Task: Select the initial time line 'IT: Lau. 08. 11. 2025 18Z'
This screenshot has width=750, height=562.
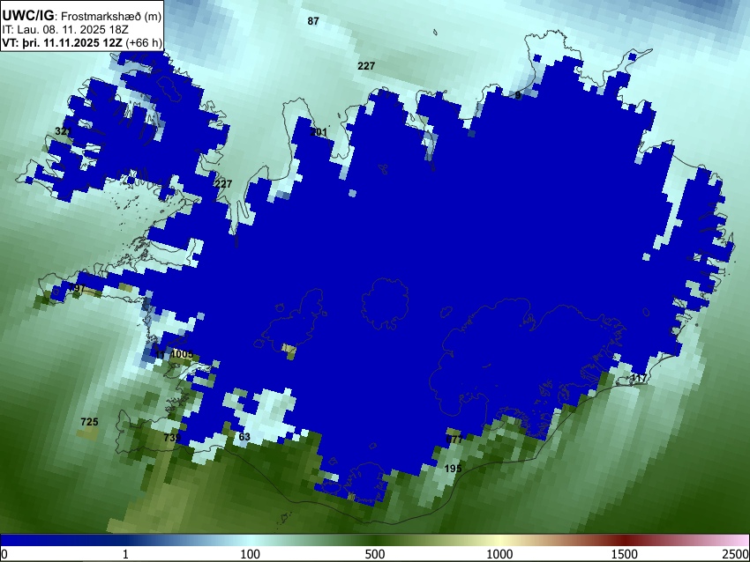Action: coord(65,30)
